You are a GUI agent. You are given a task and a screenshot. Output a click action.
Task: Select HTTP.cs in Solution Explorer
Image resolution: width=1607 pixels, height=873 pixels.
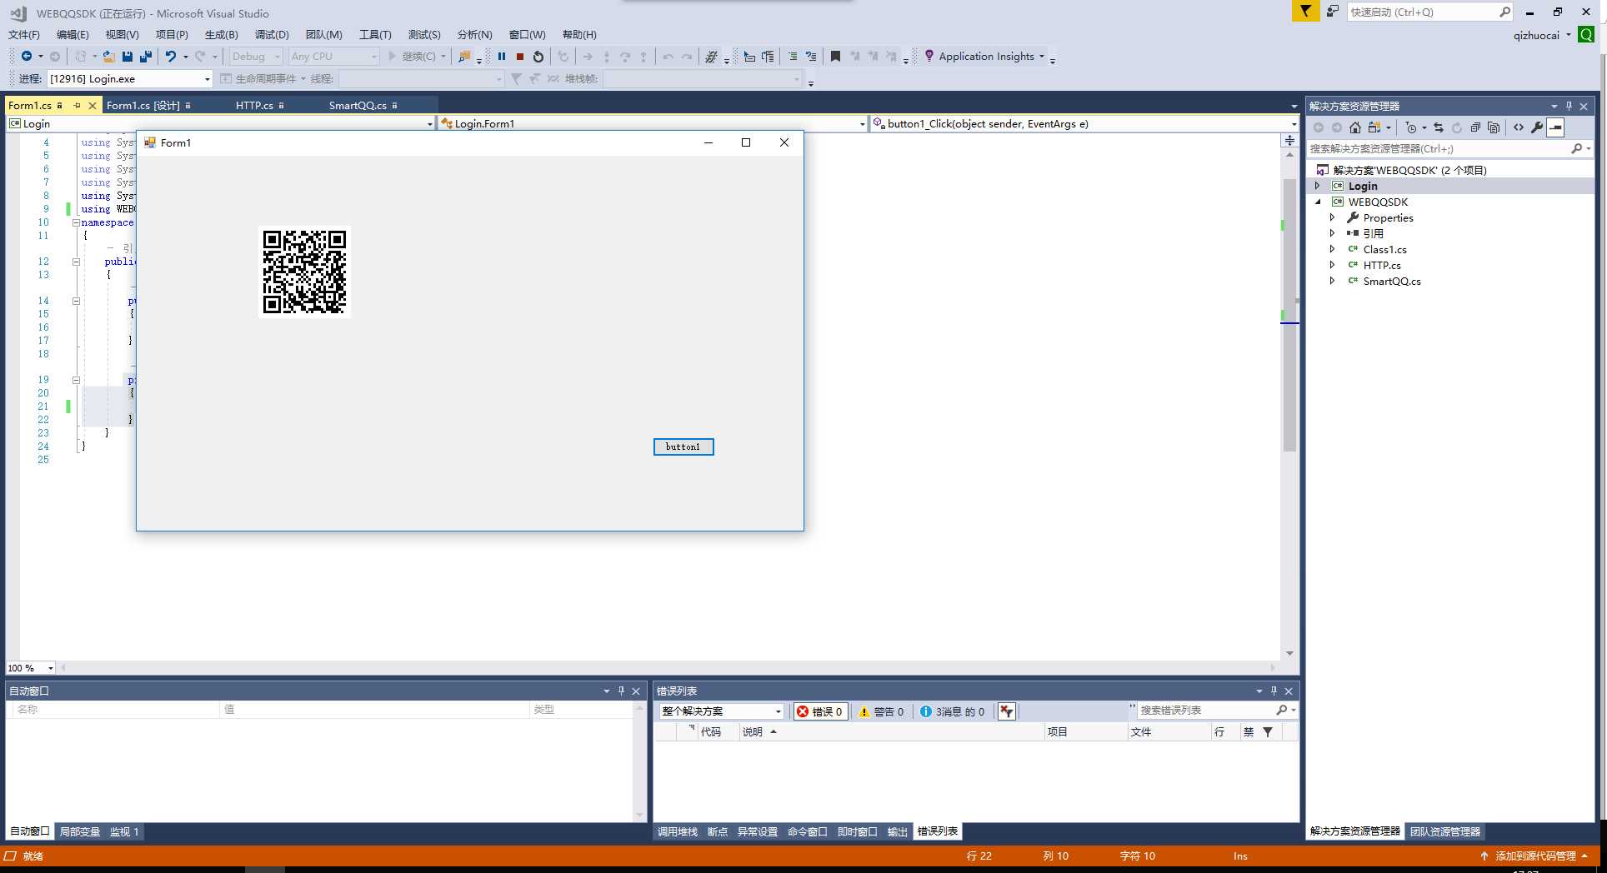point(1382,265)
